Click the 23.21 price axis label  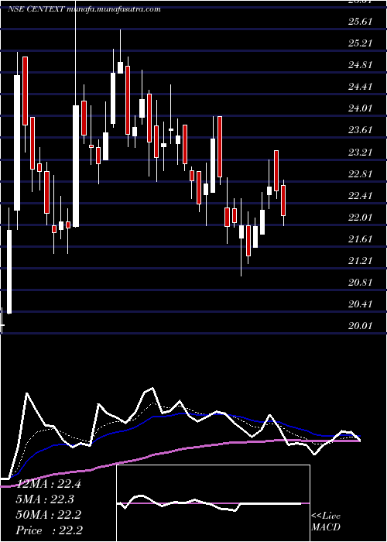360,152
